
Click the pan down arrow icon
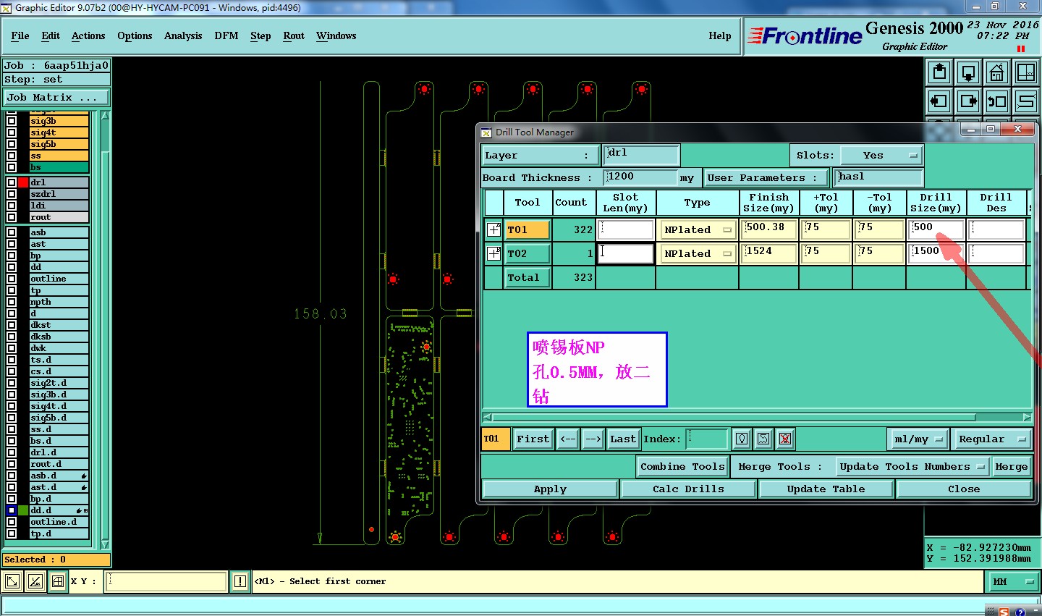(x=968, y=72)
